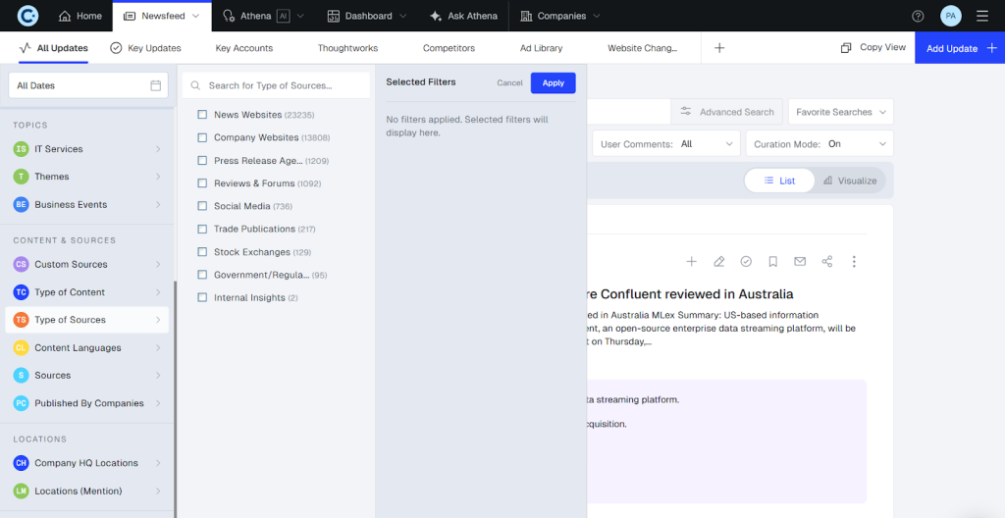The image size is (1005, 518).
Task: Click the bookmark icon on the article
Action: [x=773, y=262]
